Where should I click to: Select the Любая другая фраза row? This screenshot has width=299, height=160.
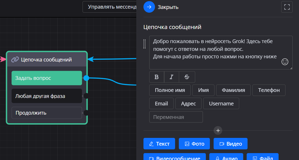(47, 96)
